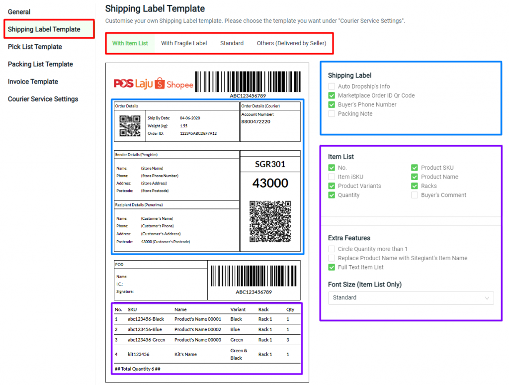Disable Product Variants in Item List
The height and width of the screenshot is (385, 509).
point(331,186)
